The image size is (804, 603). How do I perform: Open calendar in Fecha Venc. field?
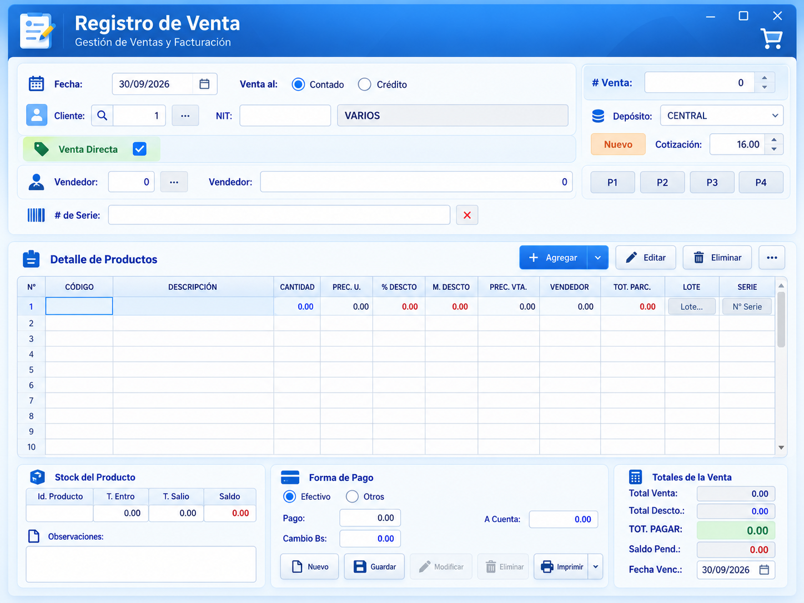tap(764, 570)
